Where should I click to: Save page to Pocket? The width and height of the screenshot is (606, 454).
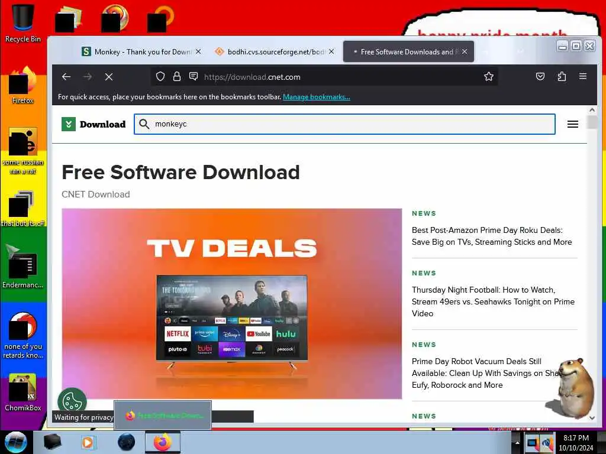tap(540, 76)
